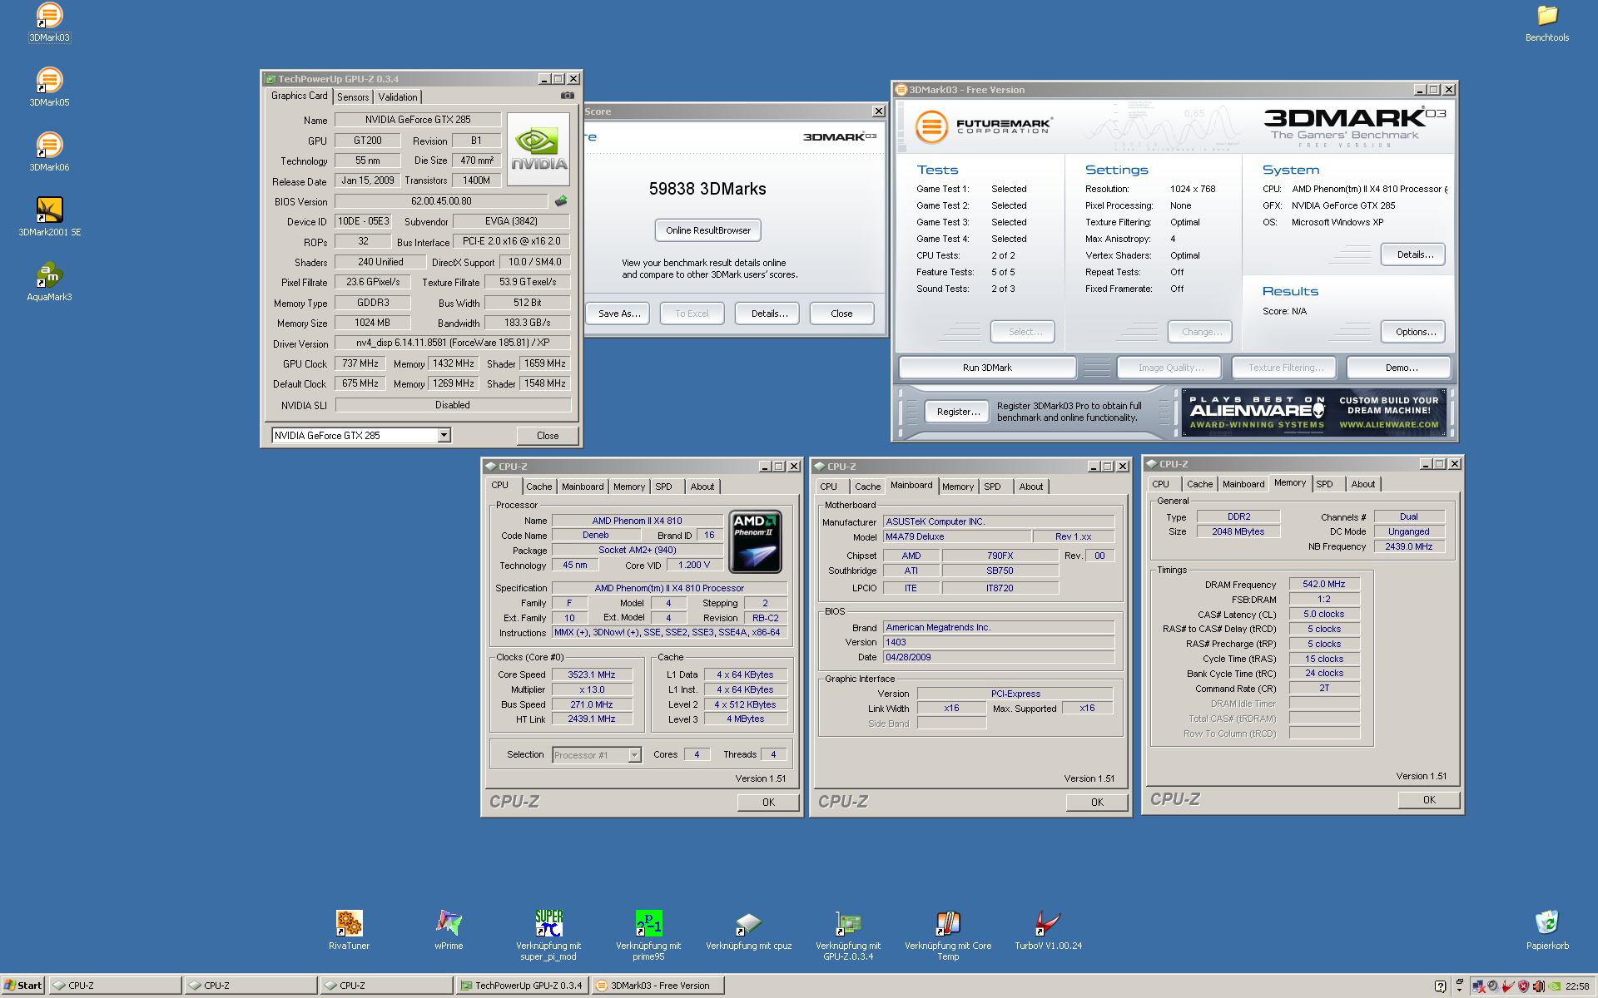Open the About tab in the memory CPU-Z window

tap(1362, 484)
